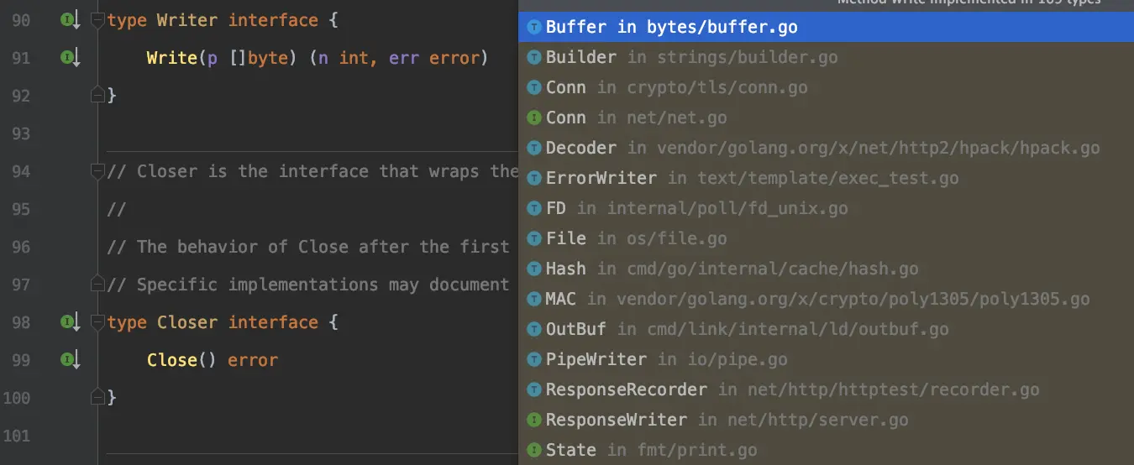Click fold end marker on line 92
The width and height of the screenshot is (1134, 465).
point(97,96)
